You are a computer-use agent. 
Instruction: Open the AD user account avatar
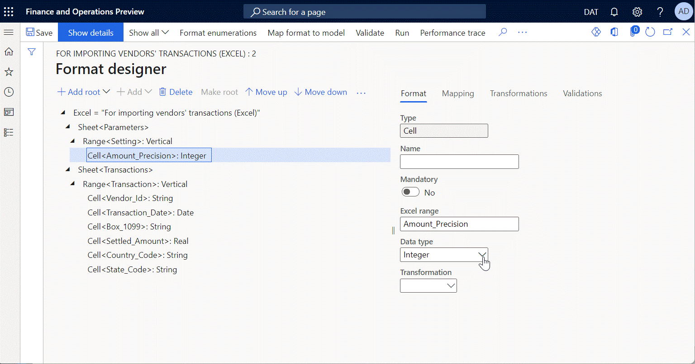(x=684, y=12)
